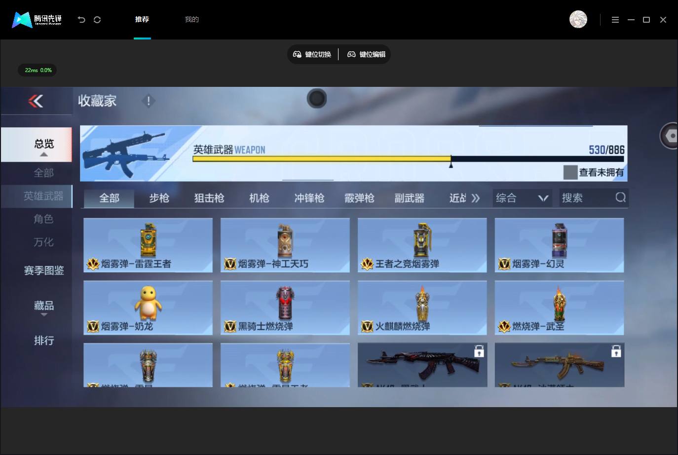The width and height of the screenshot is (678, 455).
Task: Click the 英雄武器 WEAPON label
Action: 229,150
